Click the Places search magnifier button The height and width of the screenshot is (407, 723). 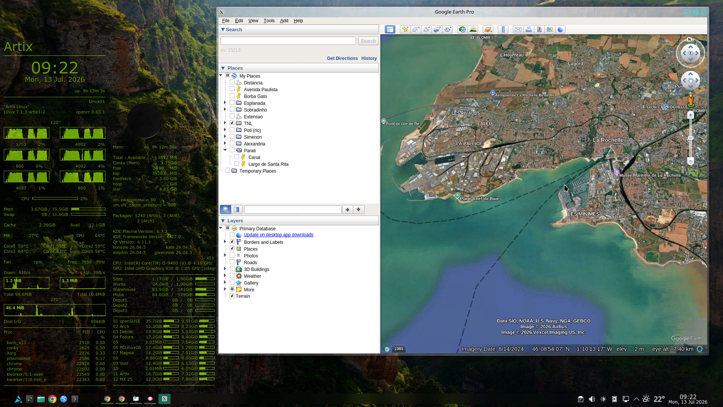[226, 210]
